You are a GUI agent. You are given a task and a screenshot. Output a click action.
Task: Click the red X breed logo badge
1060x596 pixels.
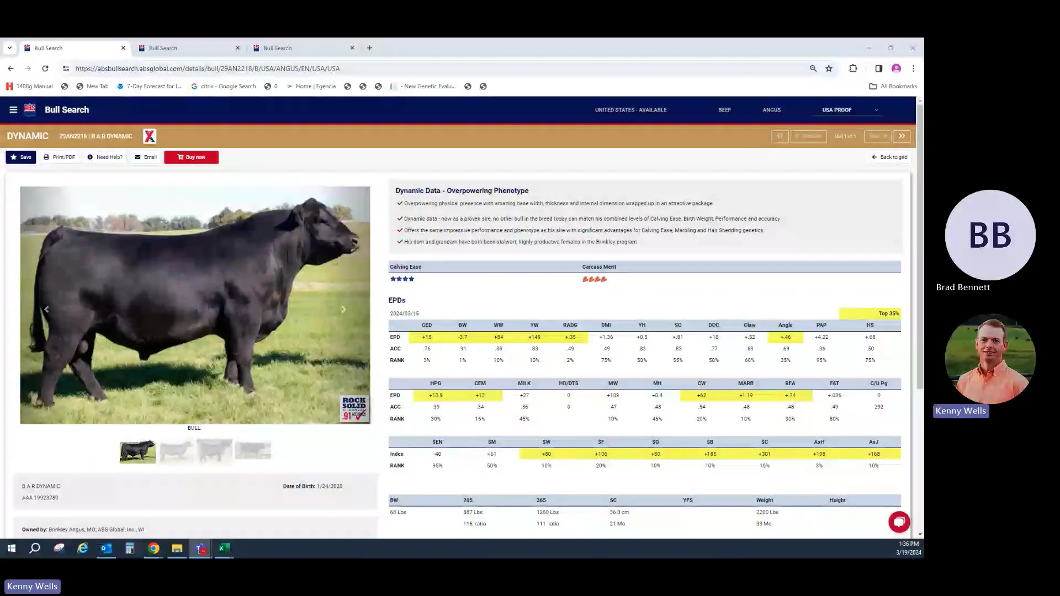pos(149,136)
